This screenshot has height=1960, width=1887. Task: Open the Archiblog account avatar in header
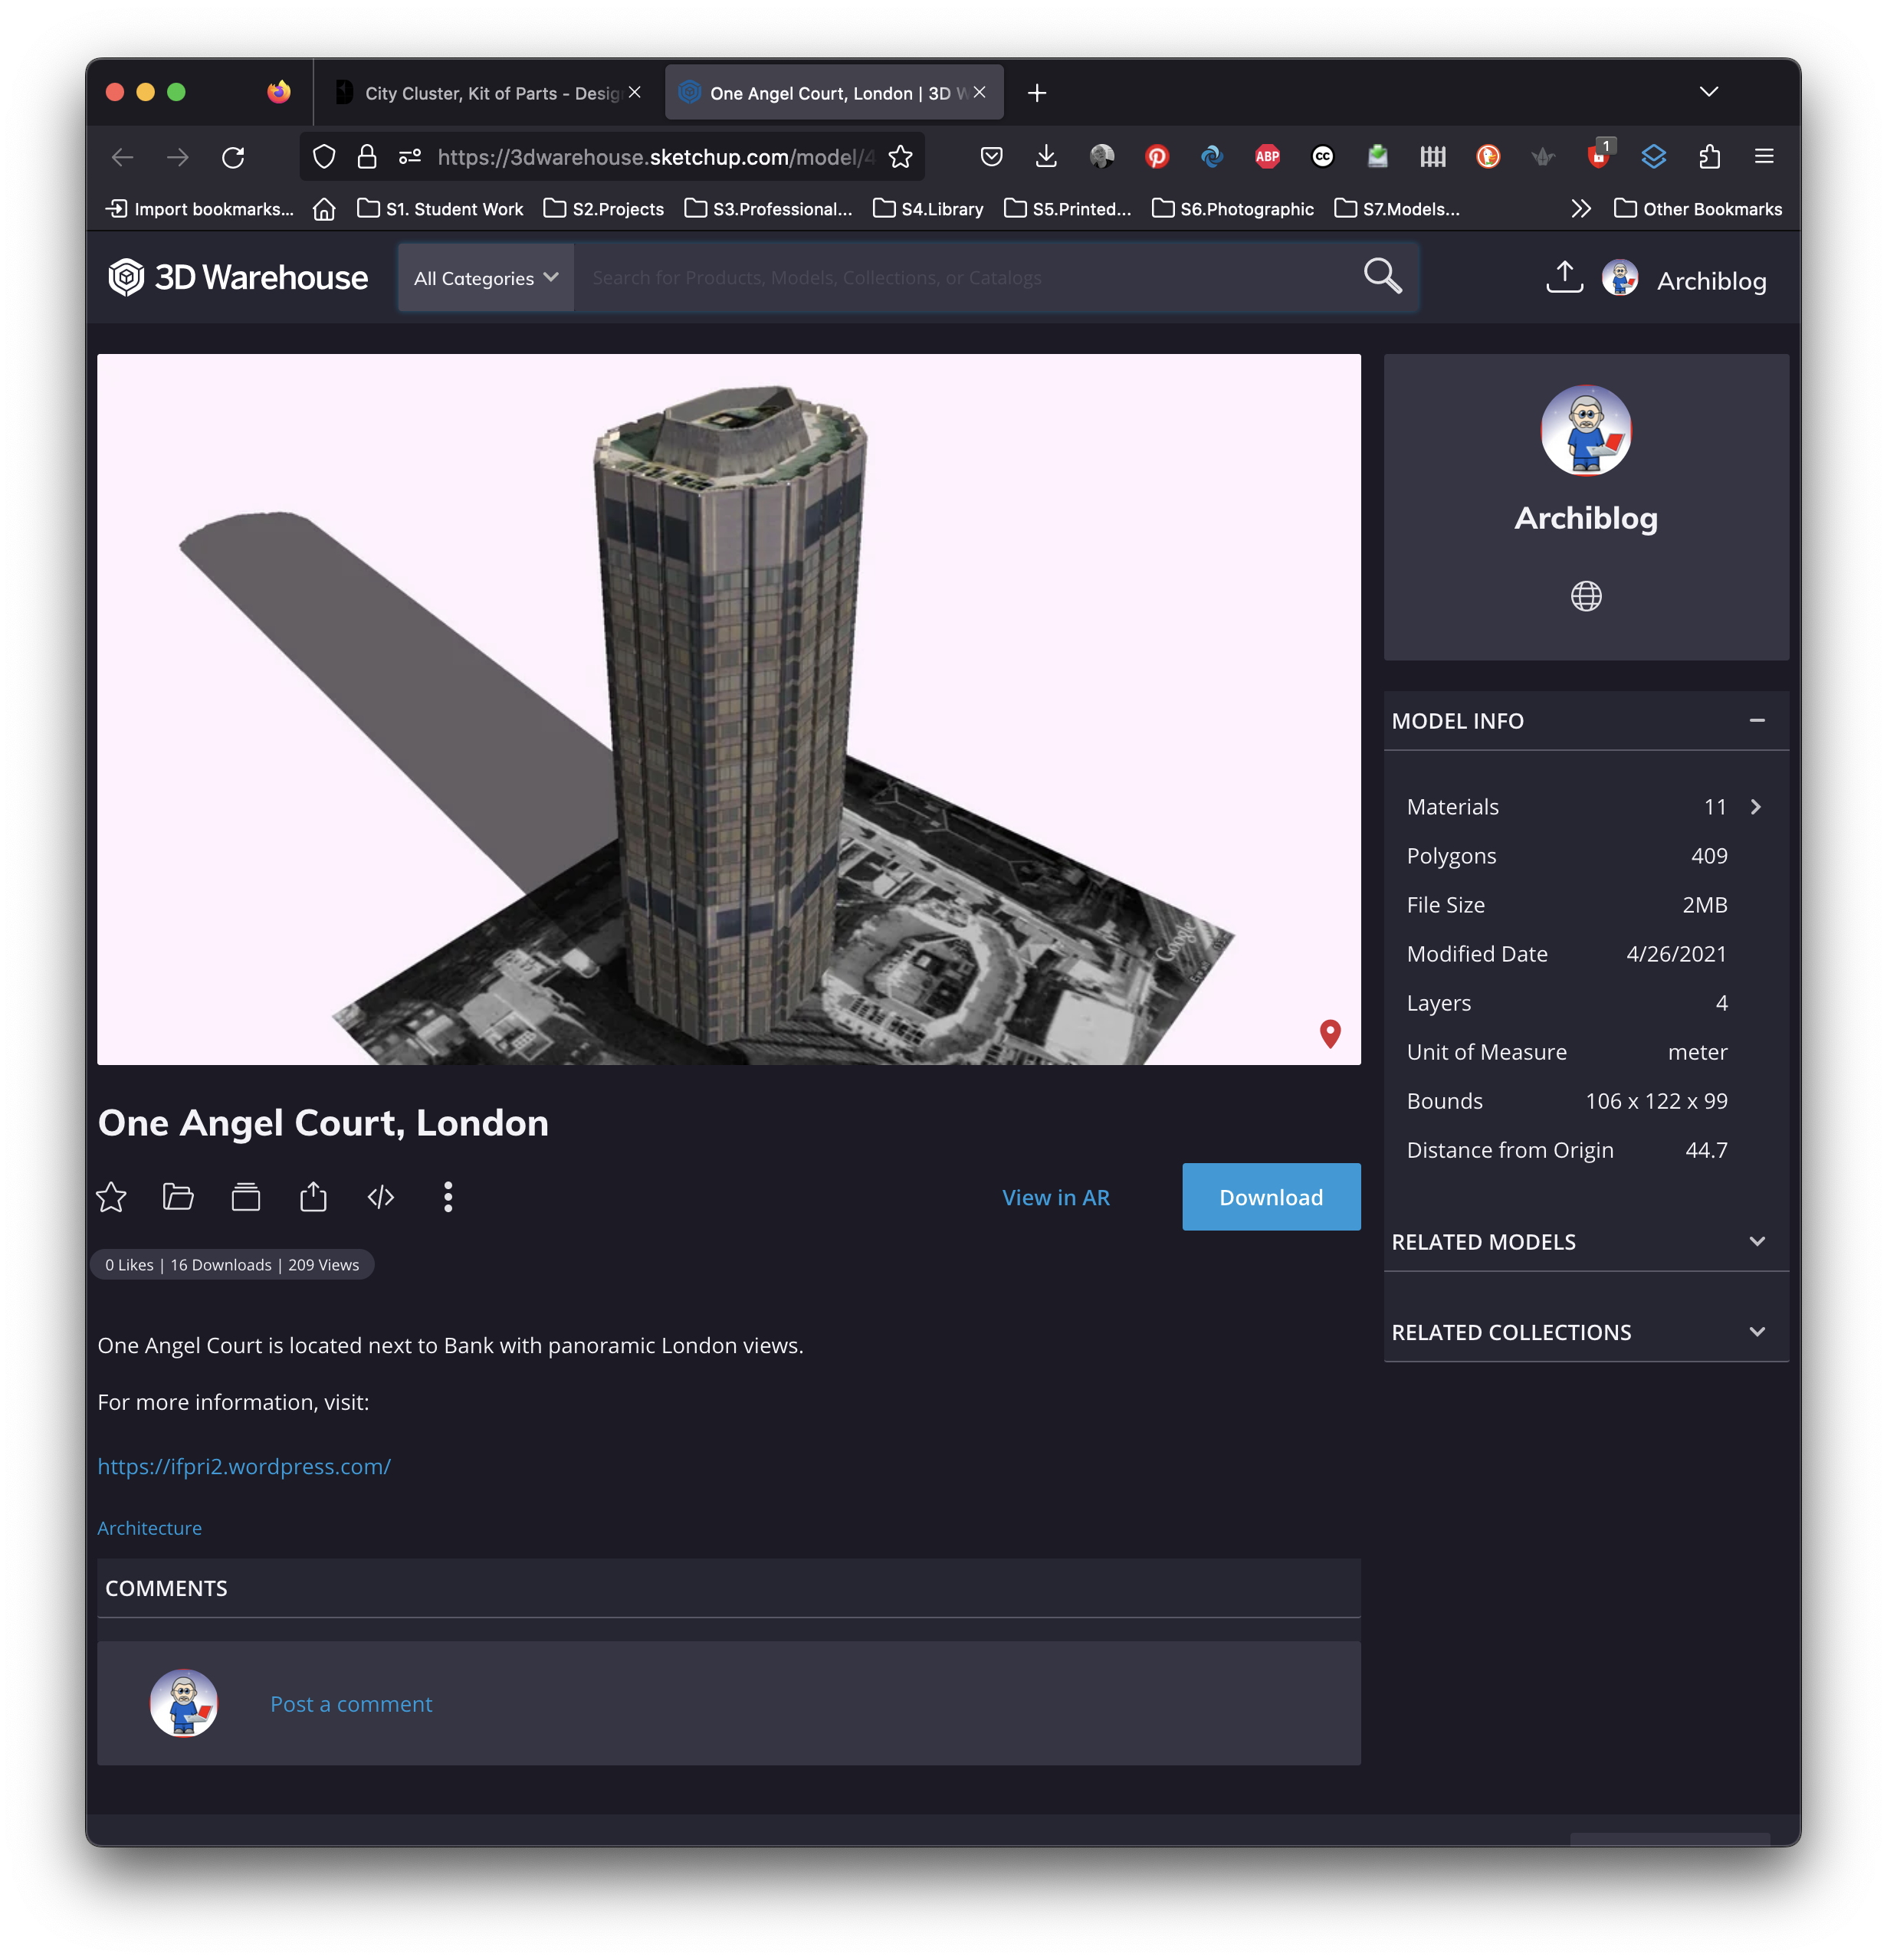click(x=1619, y=278)
